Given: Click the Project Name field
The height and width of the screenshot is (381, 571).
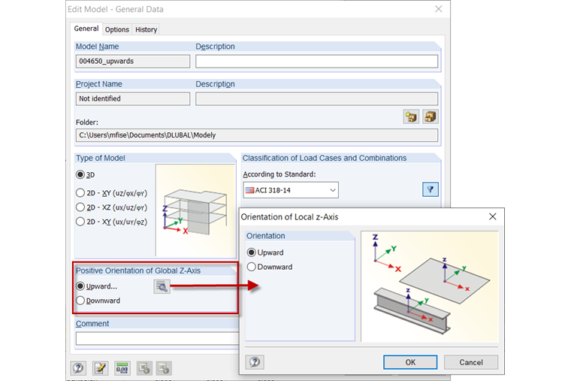Looking at the screenshot, I should [x=133, y=98].
